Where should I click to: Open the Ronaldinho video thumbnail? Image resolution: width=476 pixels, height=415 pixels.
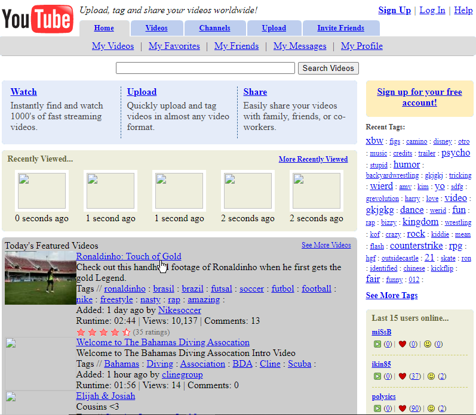[x=41, y=278]
